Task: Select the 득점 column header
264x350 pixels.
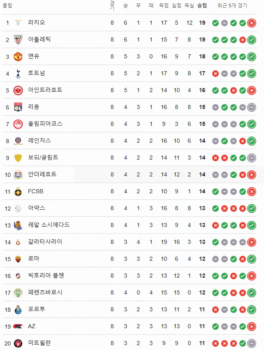Action: [x=164, y=6]
